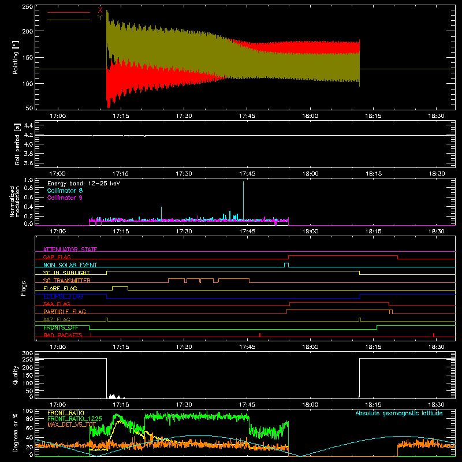The image size is (462, 462).
Task: Click the Pointing axis title
Action: point(16,57)
